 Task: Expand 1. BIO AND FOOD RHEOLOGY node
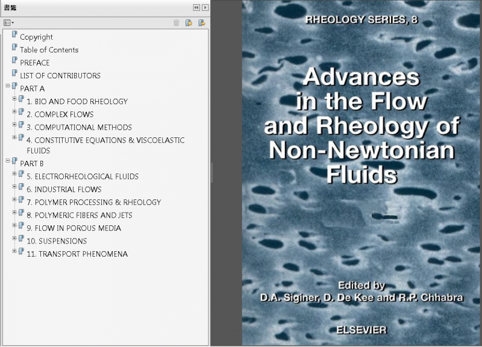(x=14, y=99)
